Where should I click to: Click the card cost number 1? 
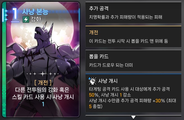[15, 14]
